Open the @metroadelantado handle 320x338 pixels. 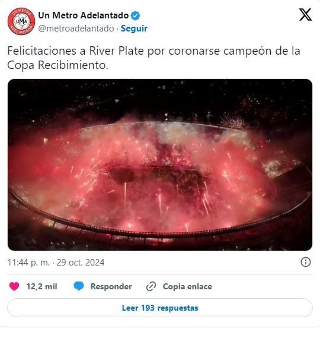[x=76, y=29]
